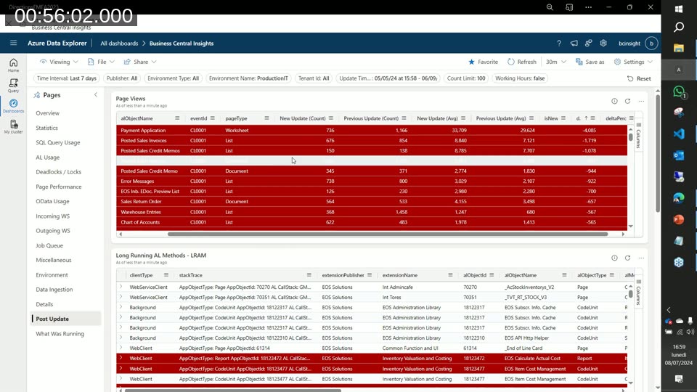This screenshot has height=392, width=697.
Task: Open Visual Studio Code from taskbar
Action: pos(679,134)
